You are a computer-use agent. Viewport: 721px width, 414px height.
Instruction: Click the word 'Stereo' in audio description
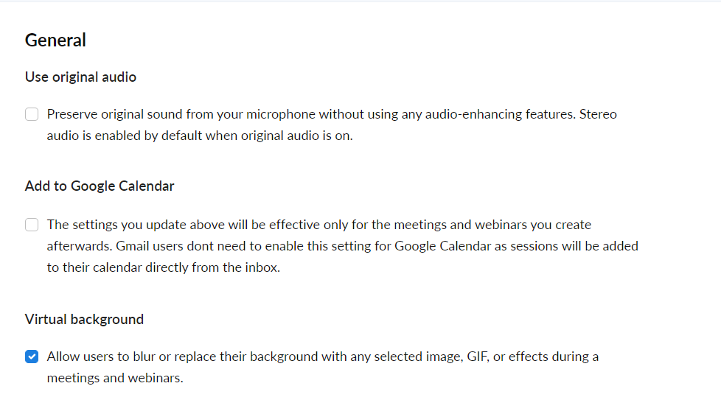(x=598, y=114)
